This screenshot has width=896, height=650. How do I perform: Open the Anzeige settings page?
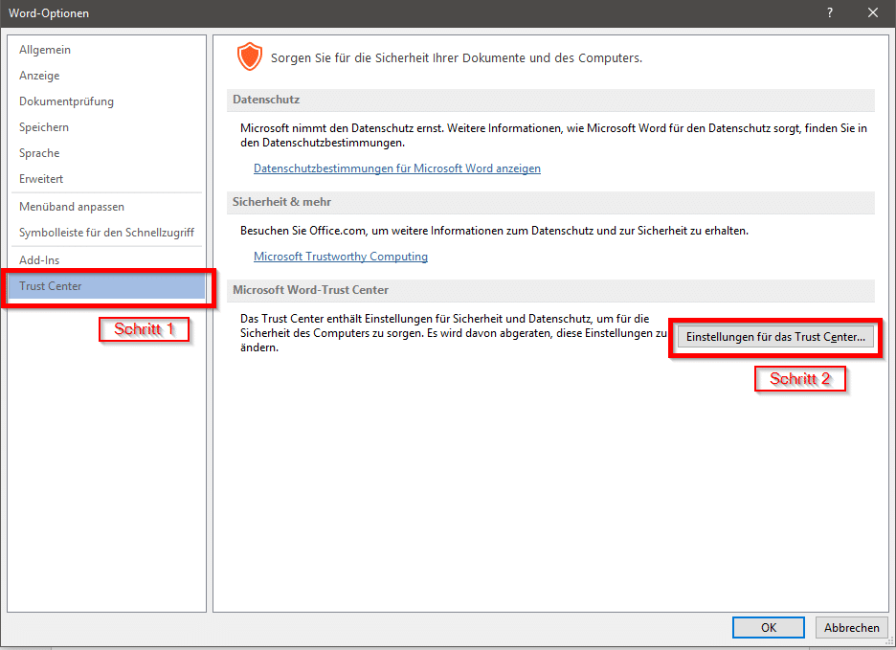click(39, 76)
